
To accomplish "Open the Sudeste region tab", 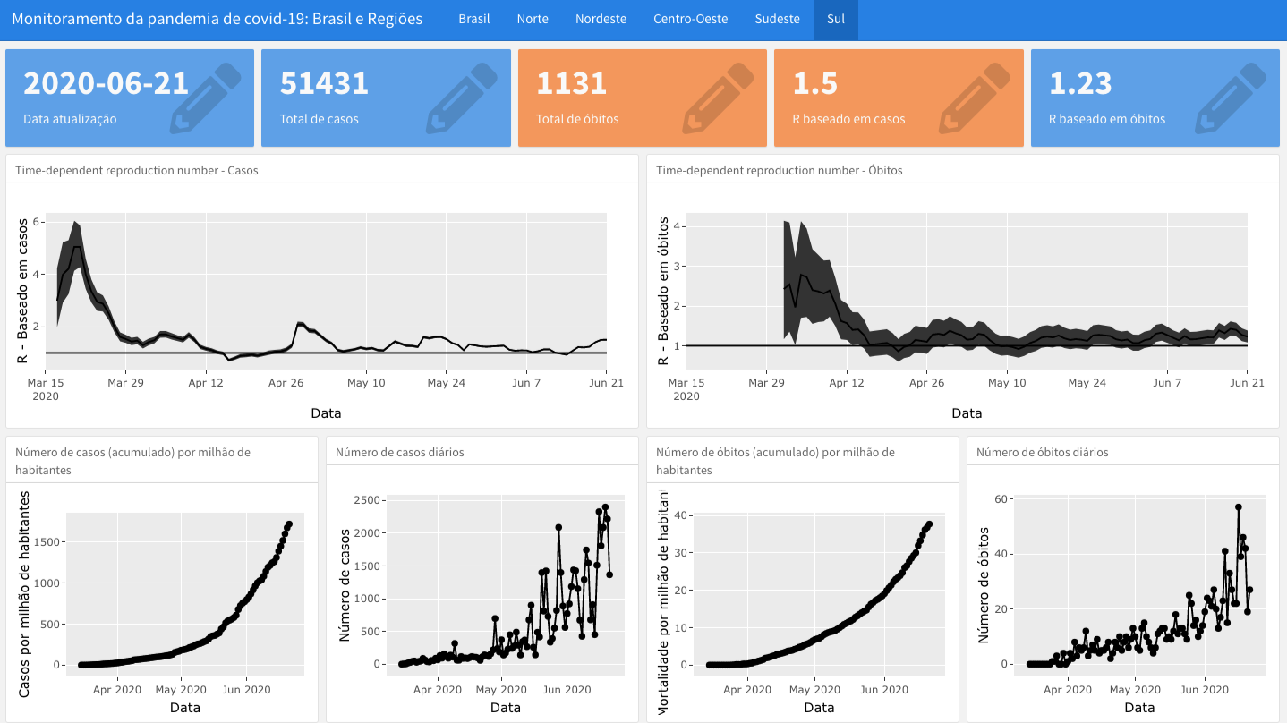I will (x=777, y=19).
